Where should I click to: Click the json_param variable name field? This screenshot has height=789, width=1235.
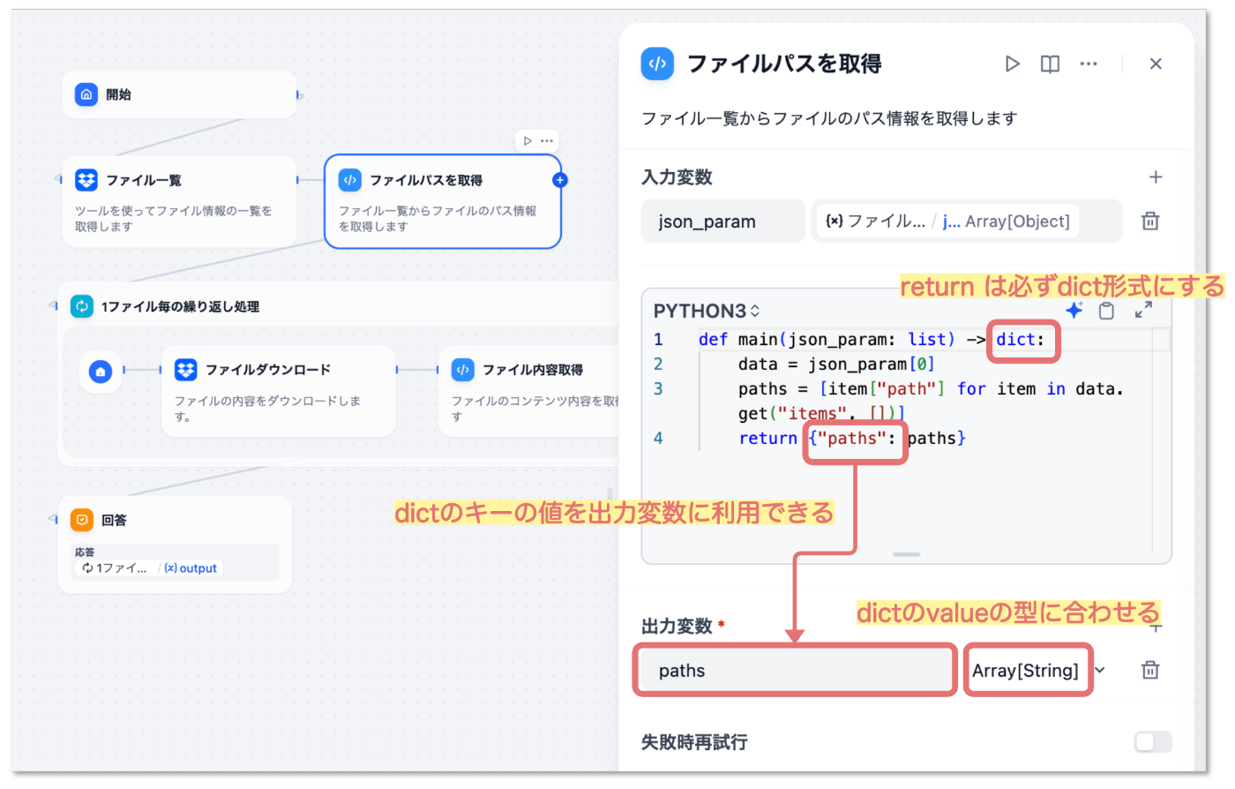click(723, 221)
